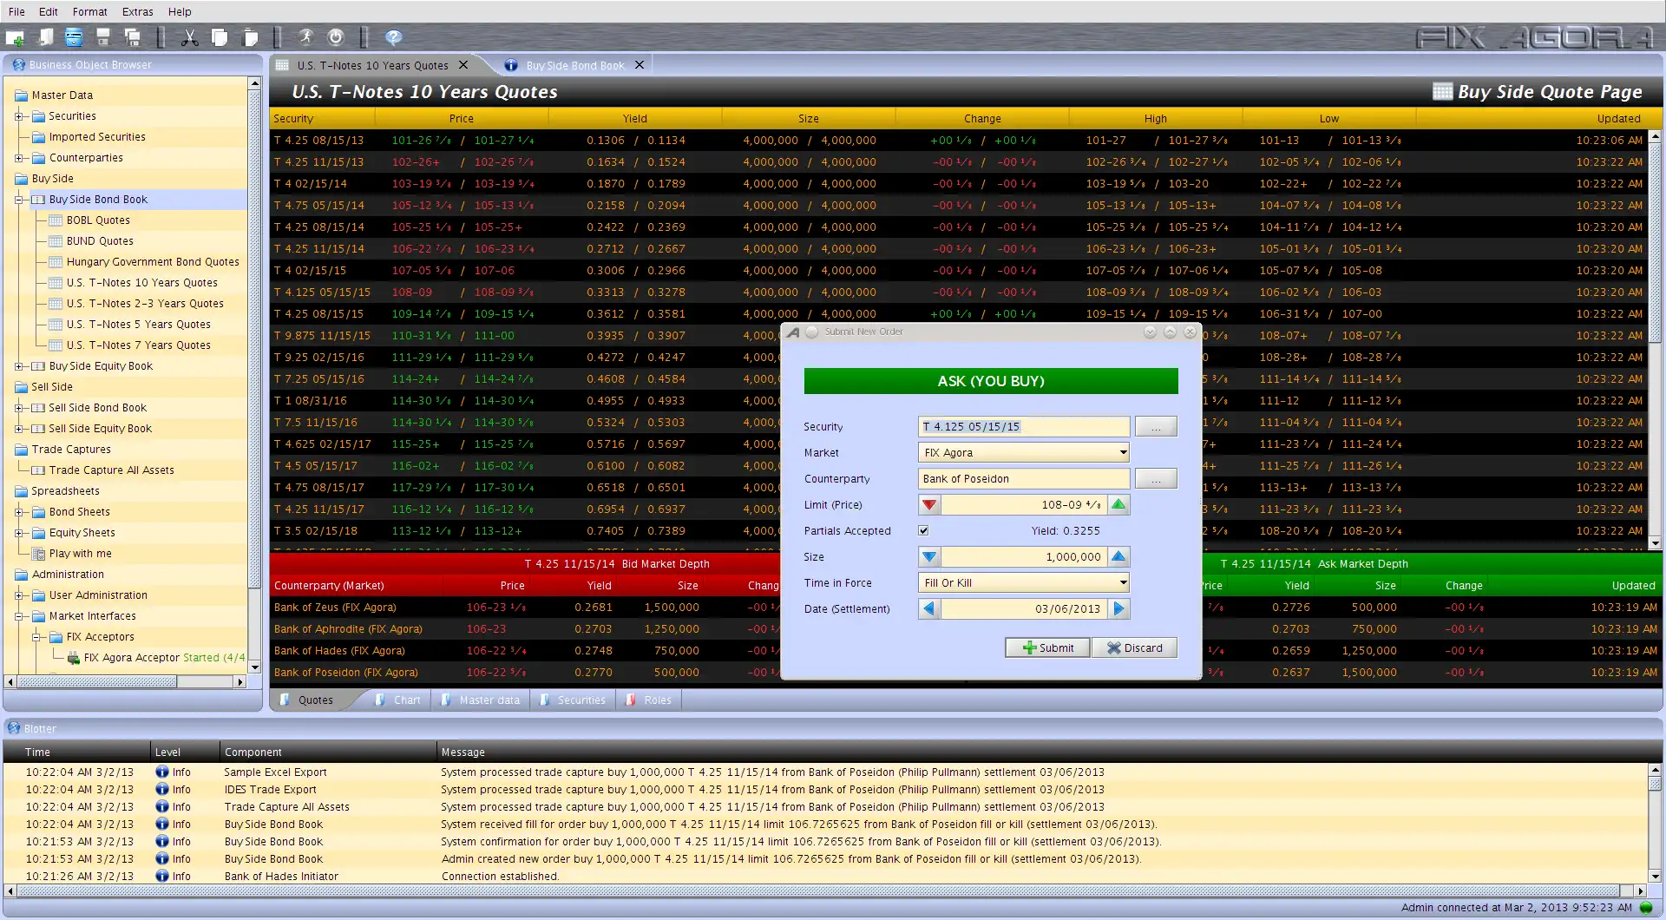This screenshot has width=1666, height=920.
Task: Open the Edit menu
Action: 49,11
